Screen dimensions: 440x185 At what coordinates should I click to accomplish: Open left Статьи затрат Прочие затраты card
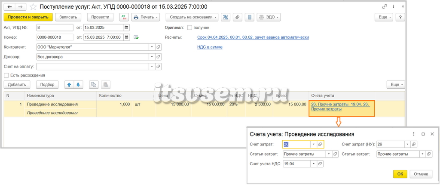tap(335, 154)
